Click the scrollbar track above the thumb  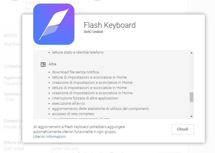192,73
